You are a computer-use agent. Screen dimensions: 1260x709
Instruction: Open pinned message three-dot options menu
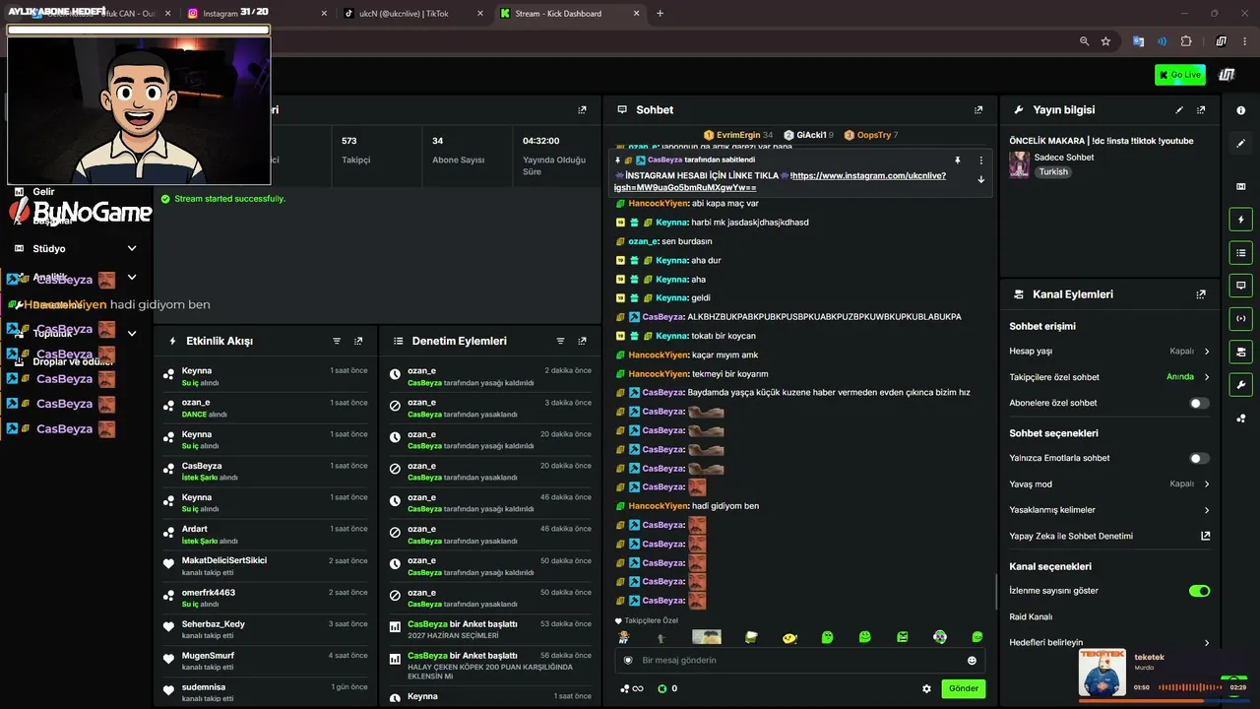(980, 160)
